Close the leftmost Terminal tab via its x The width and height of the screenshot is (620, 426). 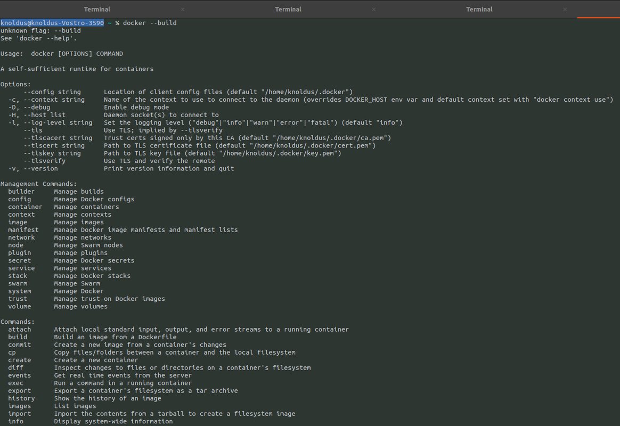183,9
